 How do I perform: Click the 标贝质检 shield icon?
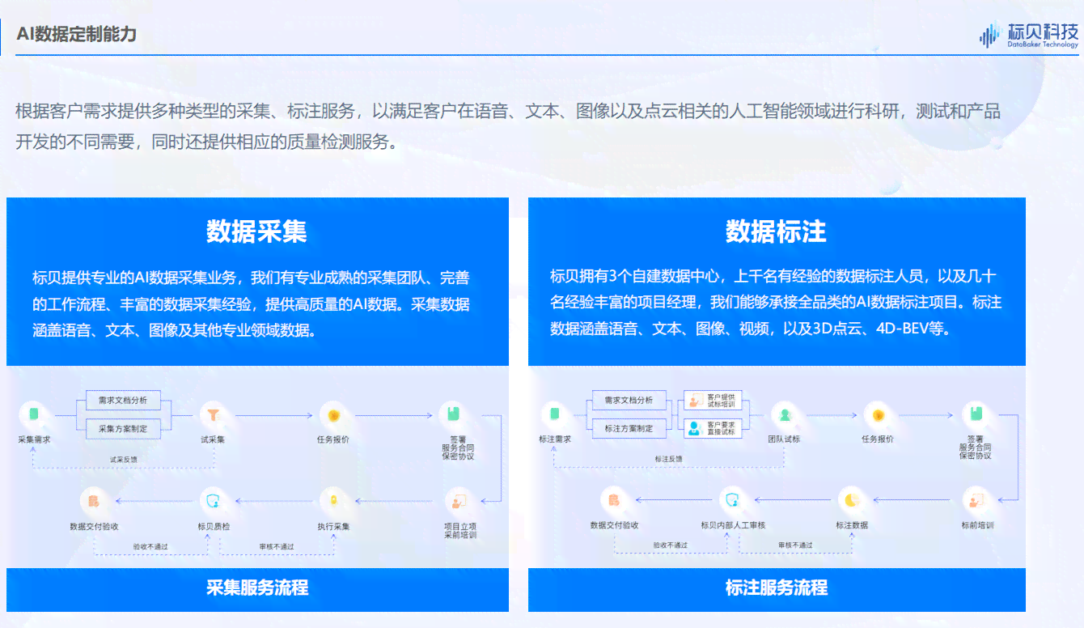point(214,501)
